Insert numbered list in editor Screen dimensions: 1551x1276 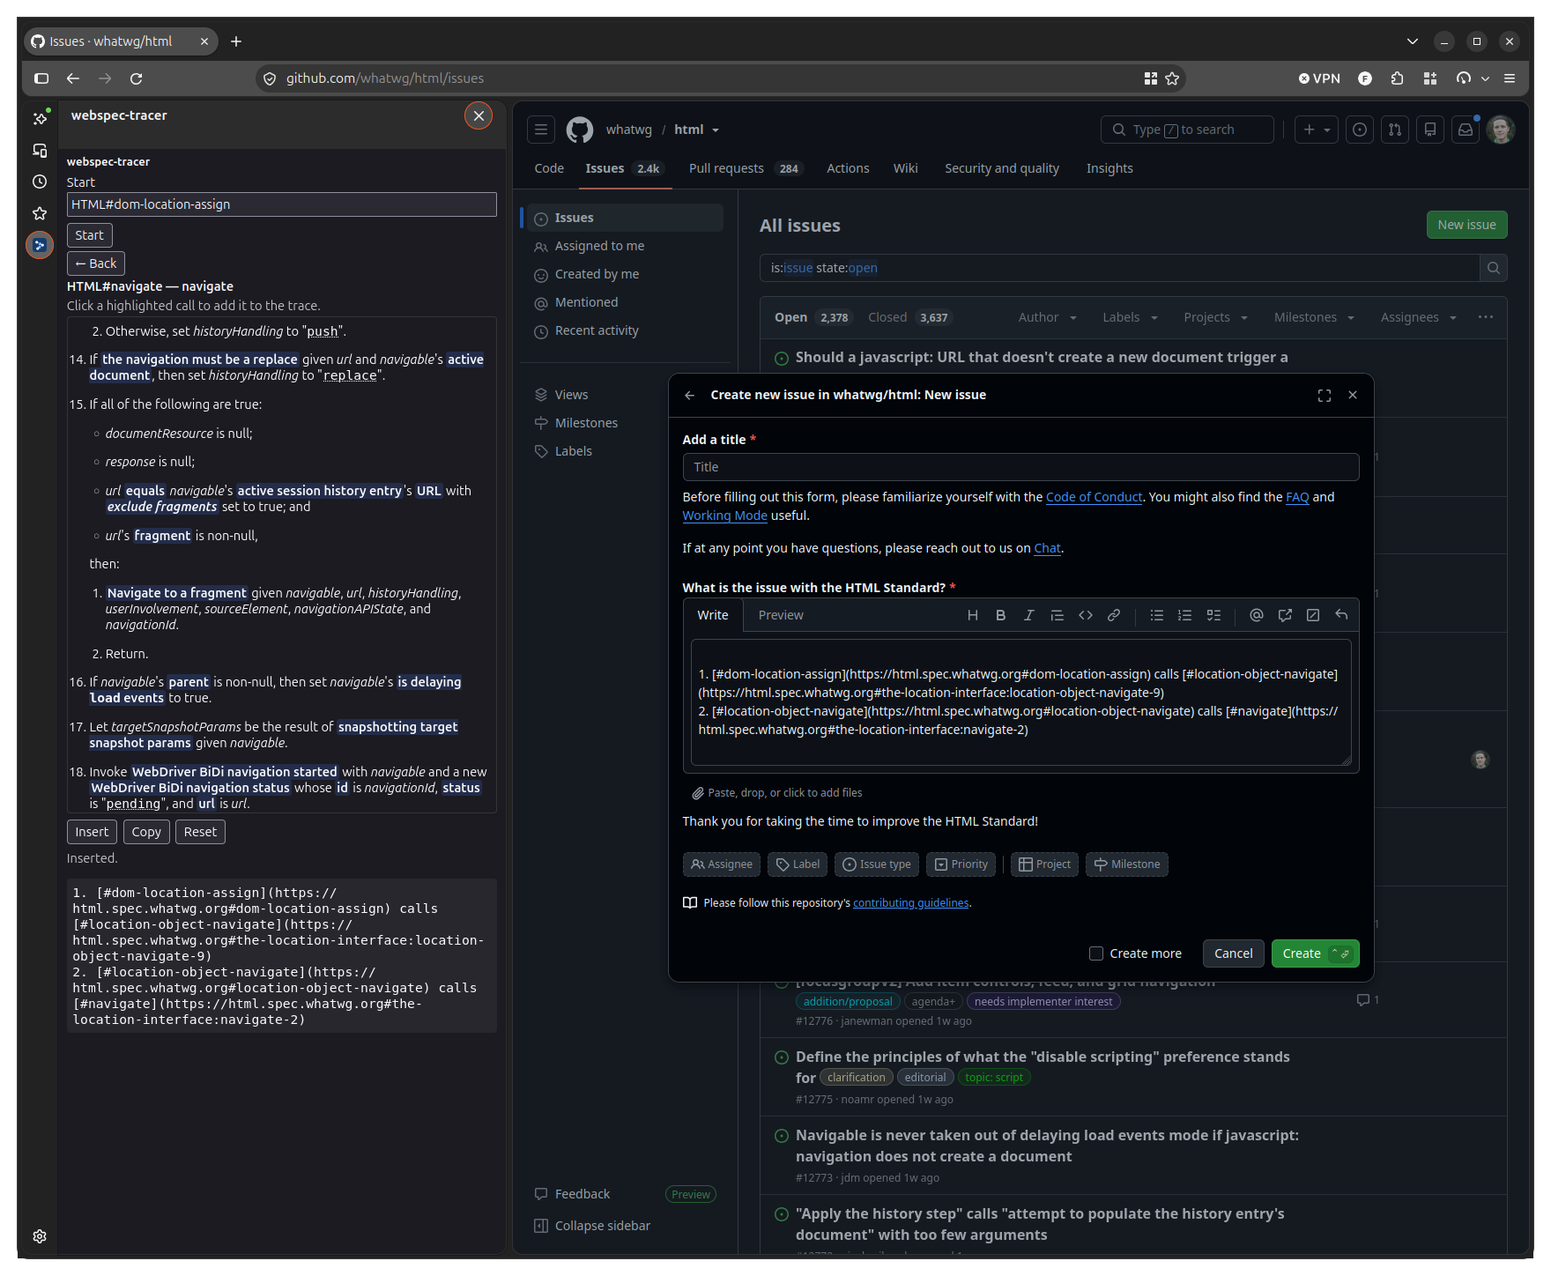click(1184, 615)
